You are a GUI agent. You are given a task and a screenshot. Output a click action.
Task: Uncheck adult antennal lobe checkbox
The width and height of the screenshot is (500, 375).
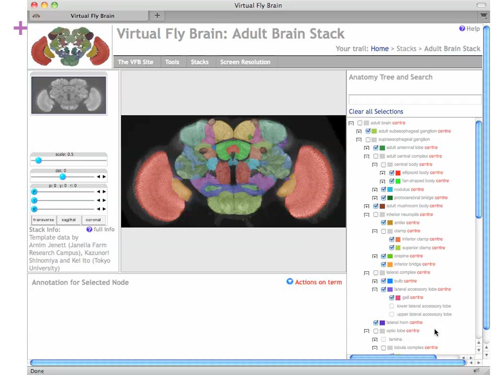(x=376, y=147)
